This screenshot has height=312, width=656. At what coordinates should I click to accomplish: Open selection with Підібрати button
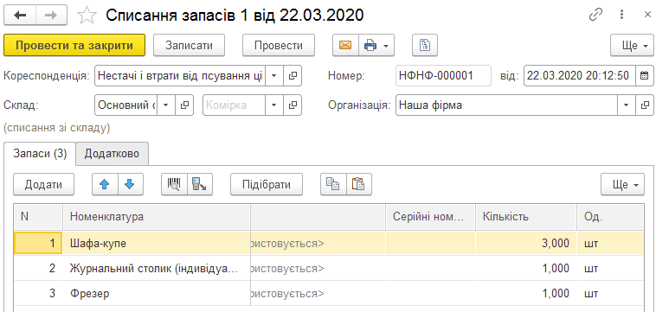pyautogui.click(x=267, y=184)
